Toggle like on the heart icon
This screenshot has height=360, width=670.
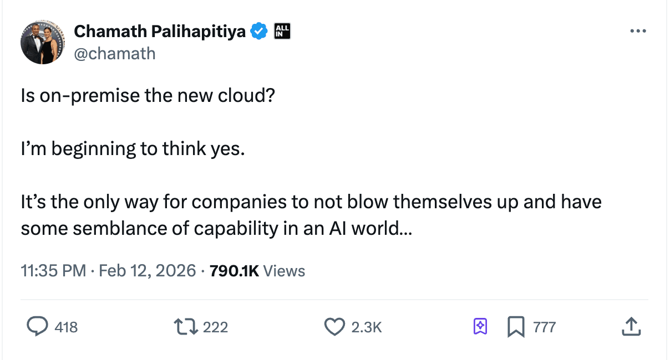334,327
